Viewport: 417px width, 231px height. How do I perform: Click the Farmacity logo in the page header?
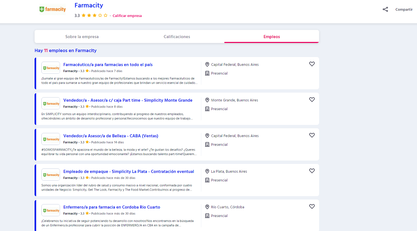(x=52, y=9)
